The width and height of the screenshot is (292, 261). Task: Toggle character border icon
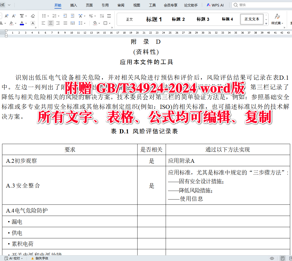click(x=33, y=23)
